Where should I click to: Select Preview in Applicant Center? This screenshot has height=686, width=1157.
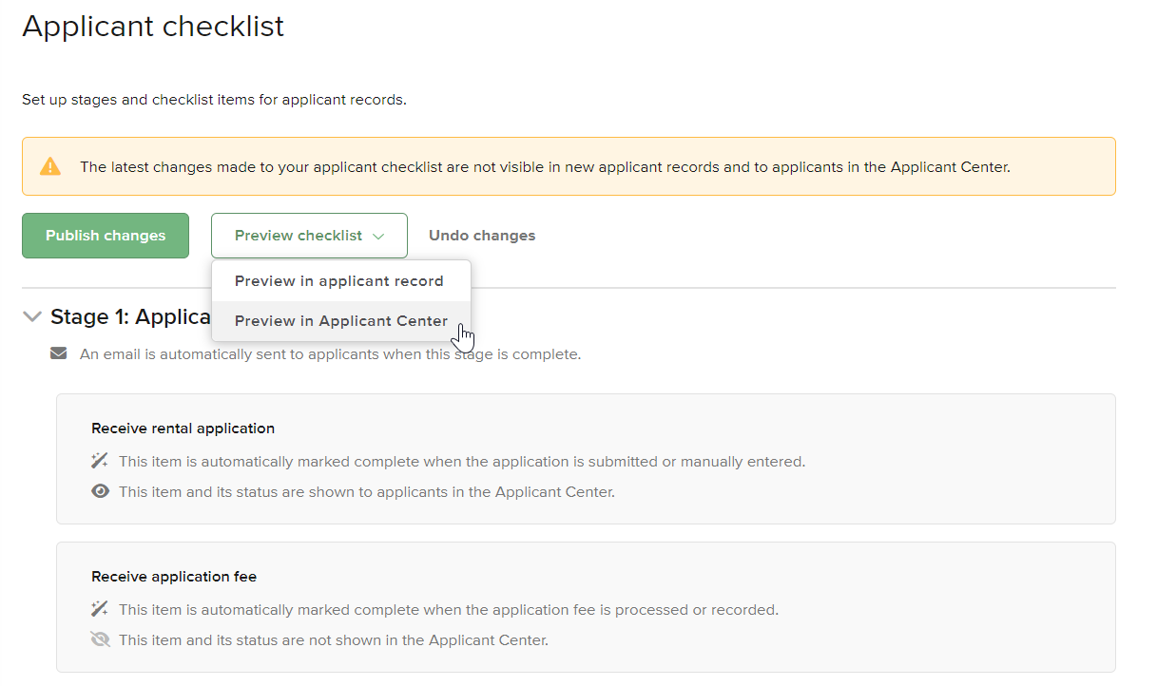coord(342,320)
